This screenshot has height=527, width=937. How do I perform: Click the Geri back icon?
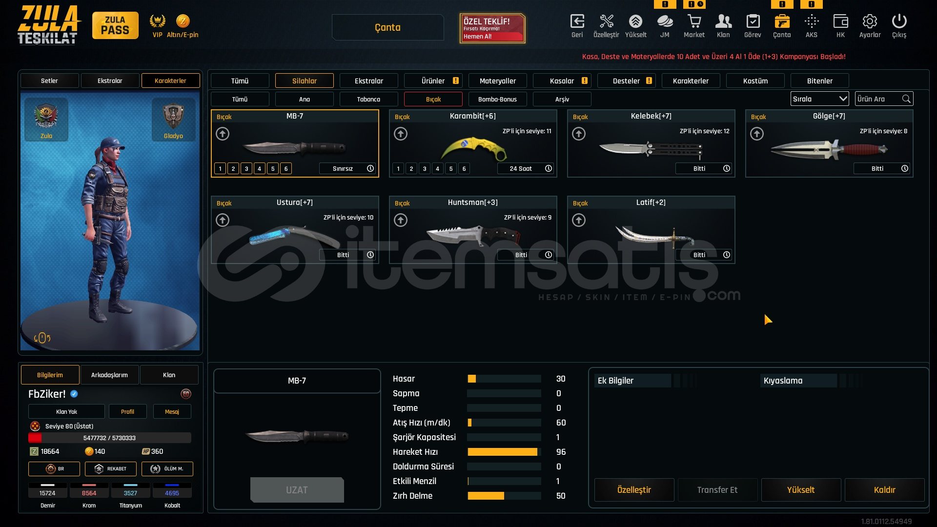tap(577, 22)
